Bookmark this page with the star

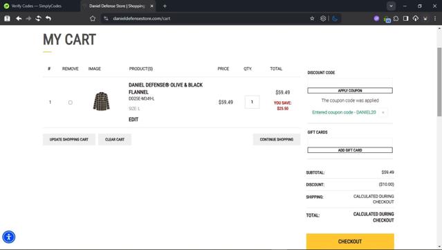[x=312, y=19]
